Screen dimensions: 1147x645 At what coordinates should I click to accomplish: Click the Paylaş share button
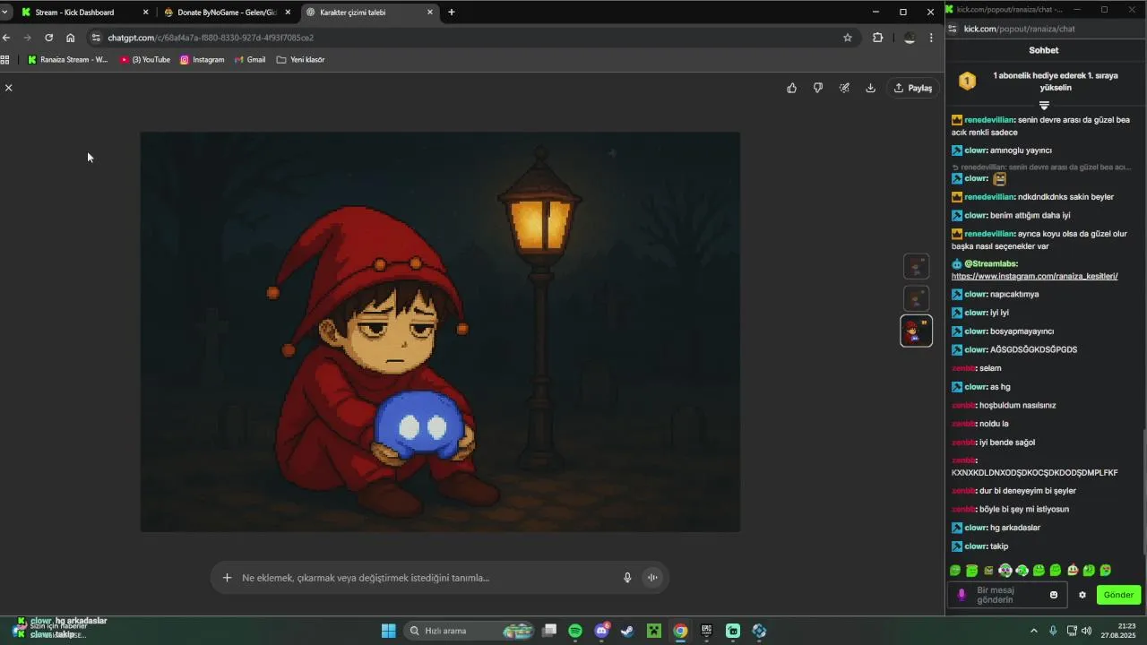(x=913, y=88)
